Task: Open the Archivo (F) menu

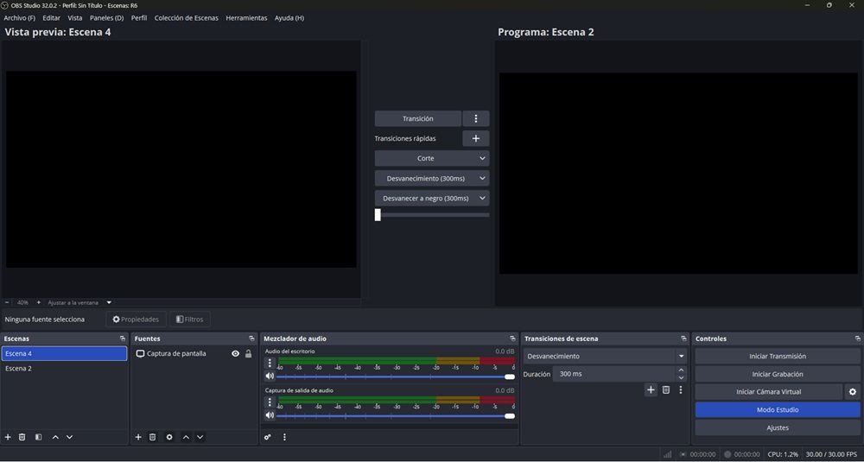Action: pyautogui.click(x=19, y=17)
